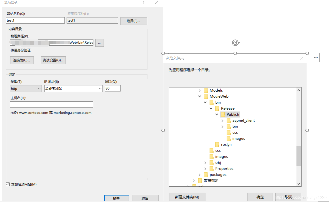329x202 pixels.
Task: Open the http binding type dropdown
Action: click(x=26, y=88)
